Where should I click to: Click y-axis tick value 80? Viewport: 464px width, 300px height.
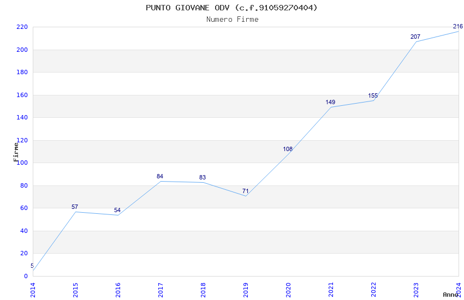tap(24, 185)
